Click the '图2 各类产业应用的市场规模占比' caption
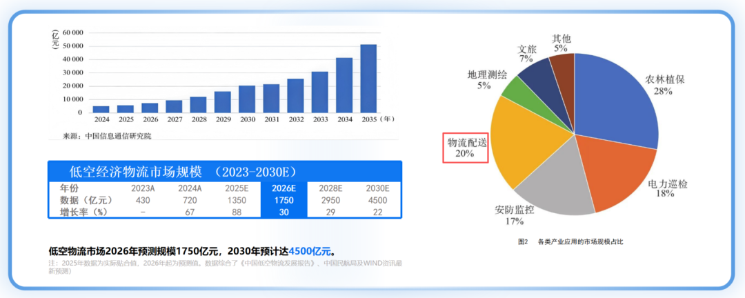This screenshot has width=745, height=298. pos(570,242)
